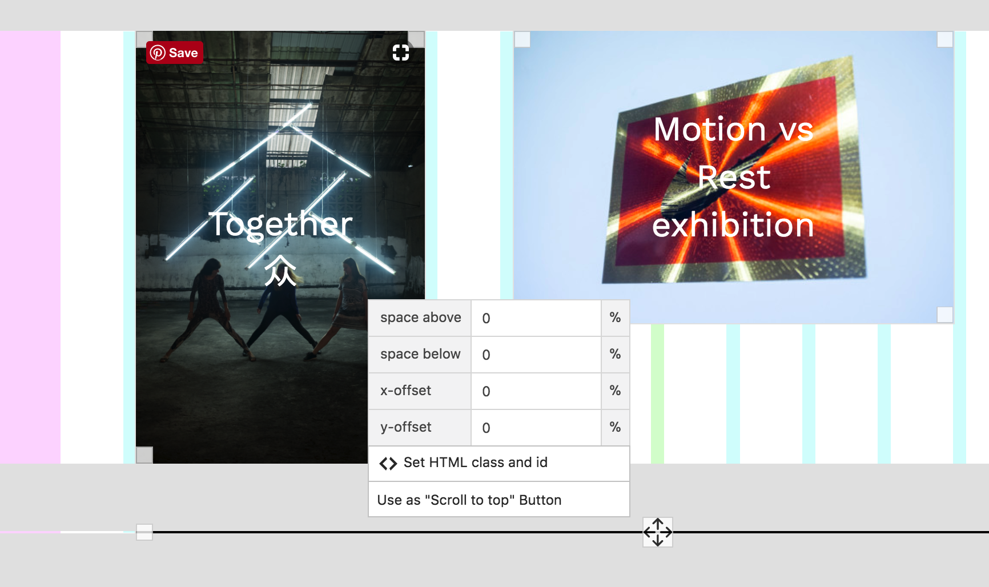Click the top-right resize handle of the Together image
Screen dimensions: 989x587
[x=417, y=39]
